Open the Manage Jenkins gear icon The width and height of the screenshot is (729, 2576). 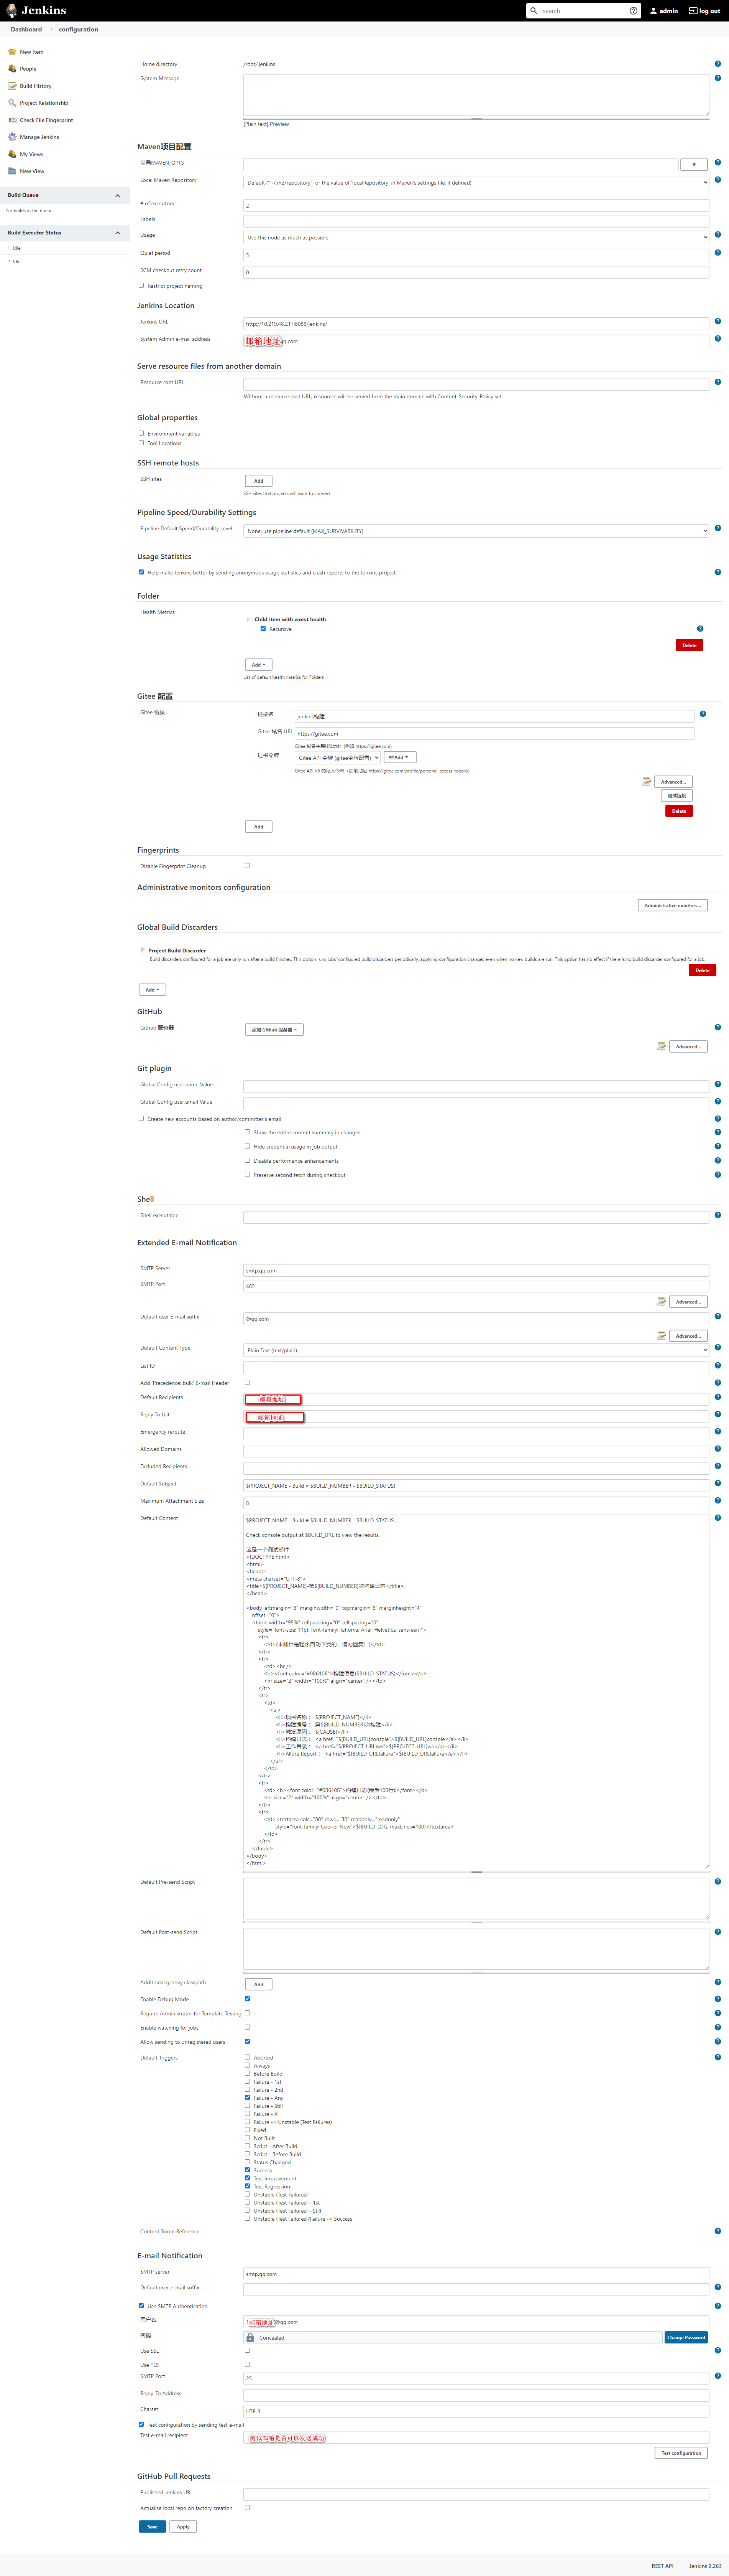[x=12, y=137]
